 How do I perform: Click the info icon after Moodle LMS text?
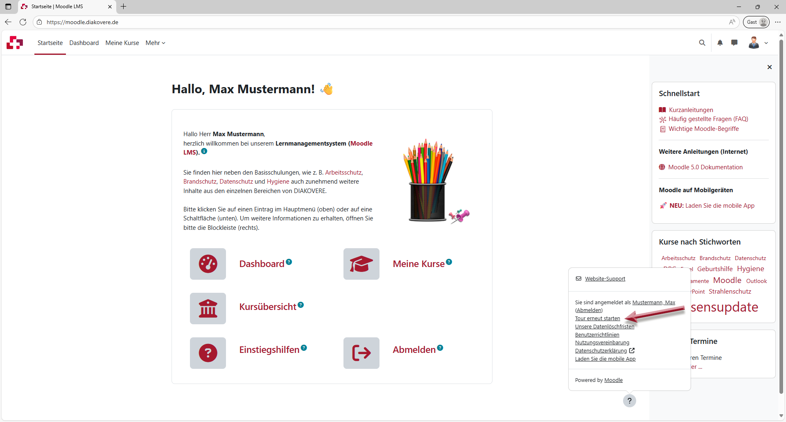coord(204,151)
